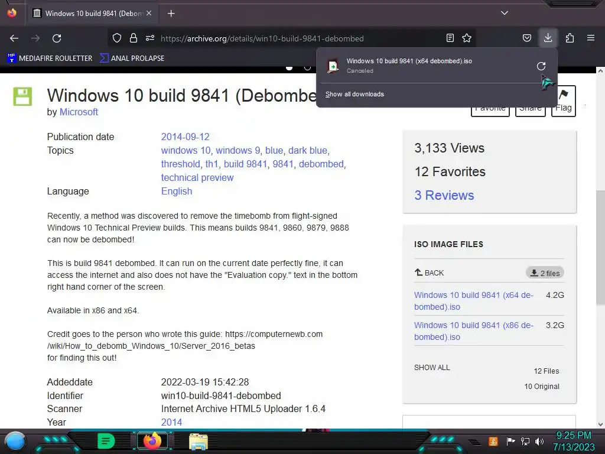The width and height of the screenshot is (605, 454).
Task: Flag this archive item
Action: [563, 100]
